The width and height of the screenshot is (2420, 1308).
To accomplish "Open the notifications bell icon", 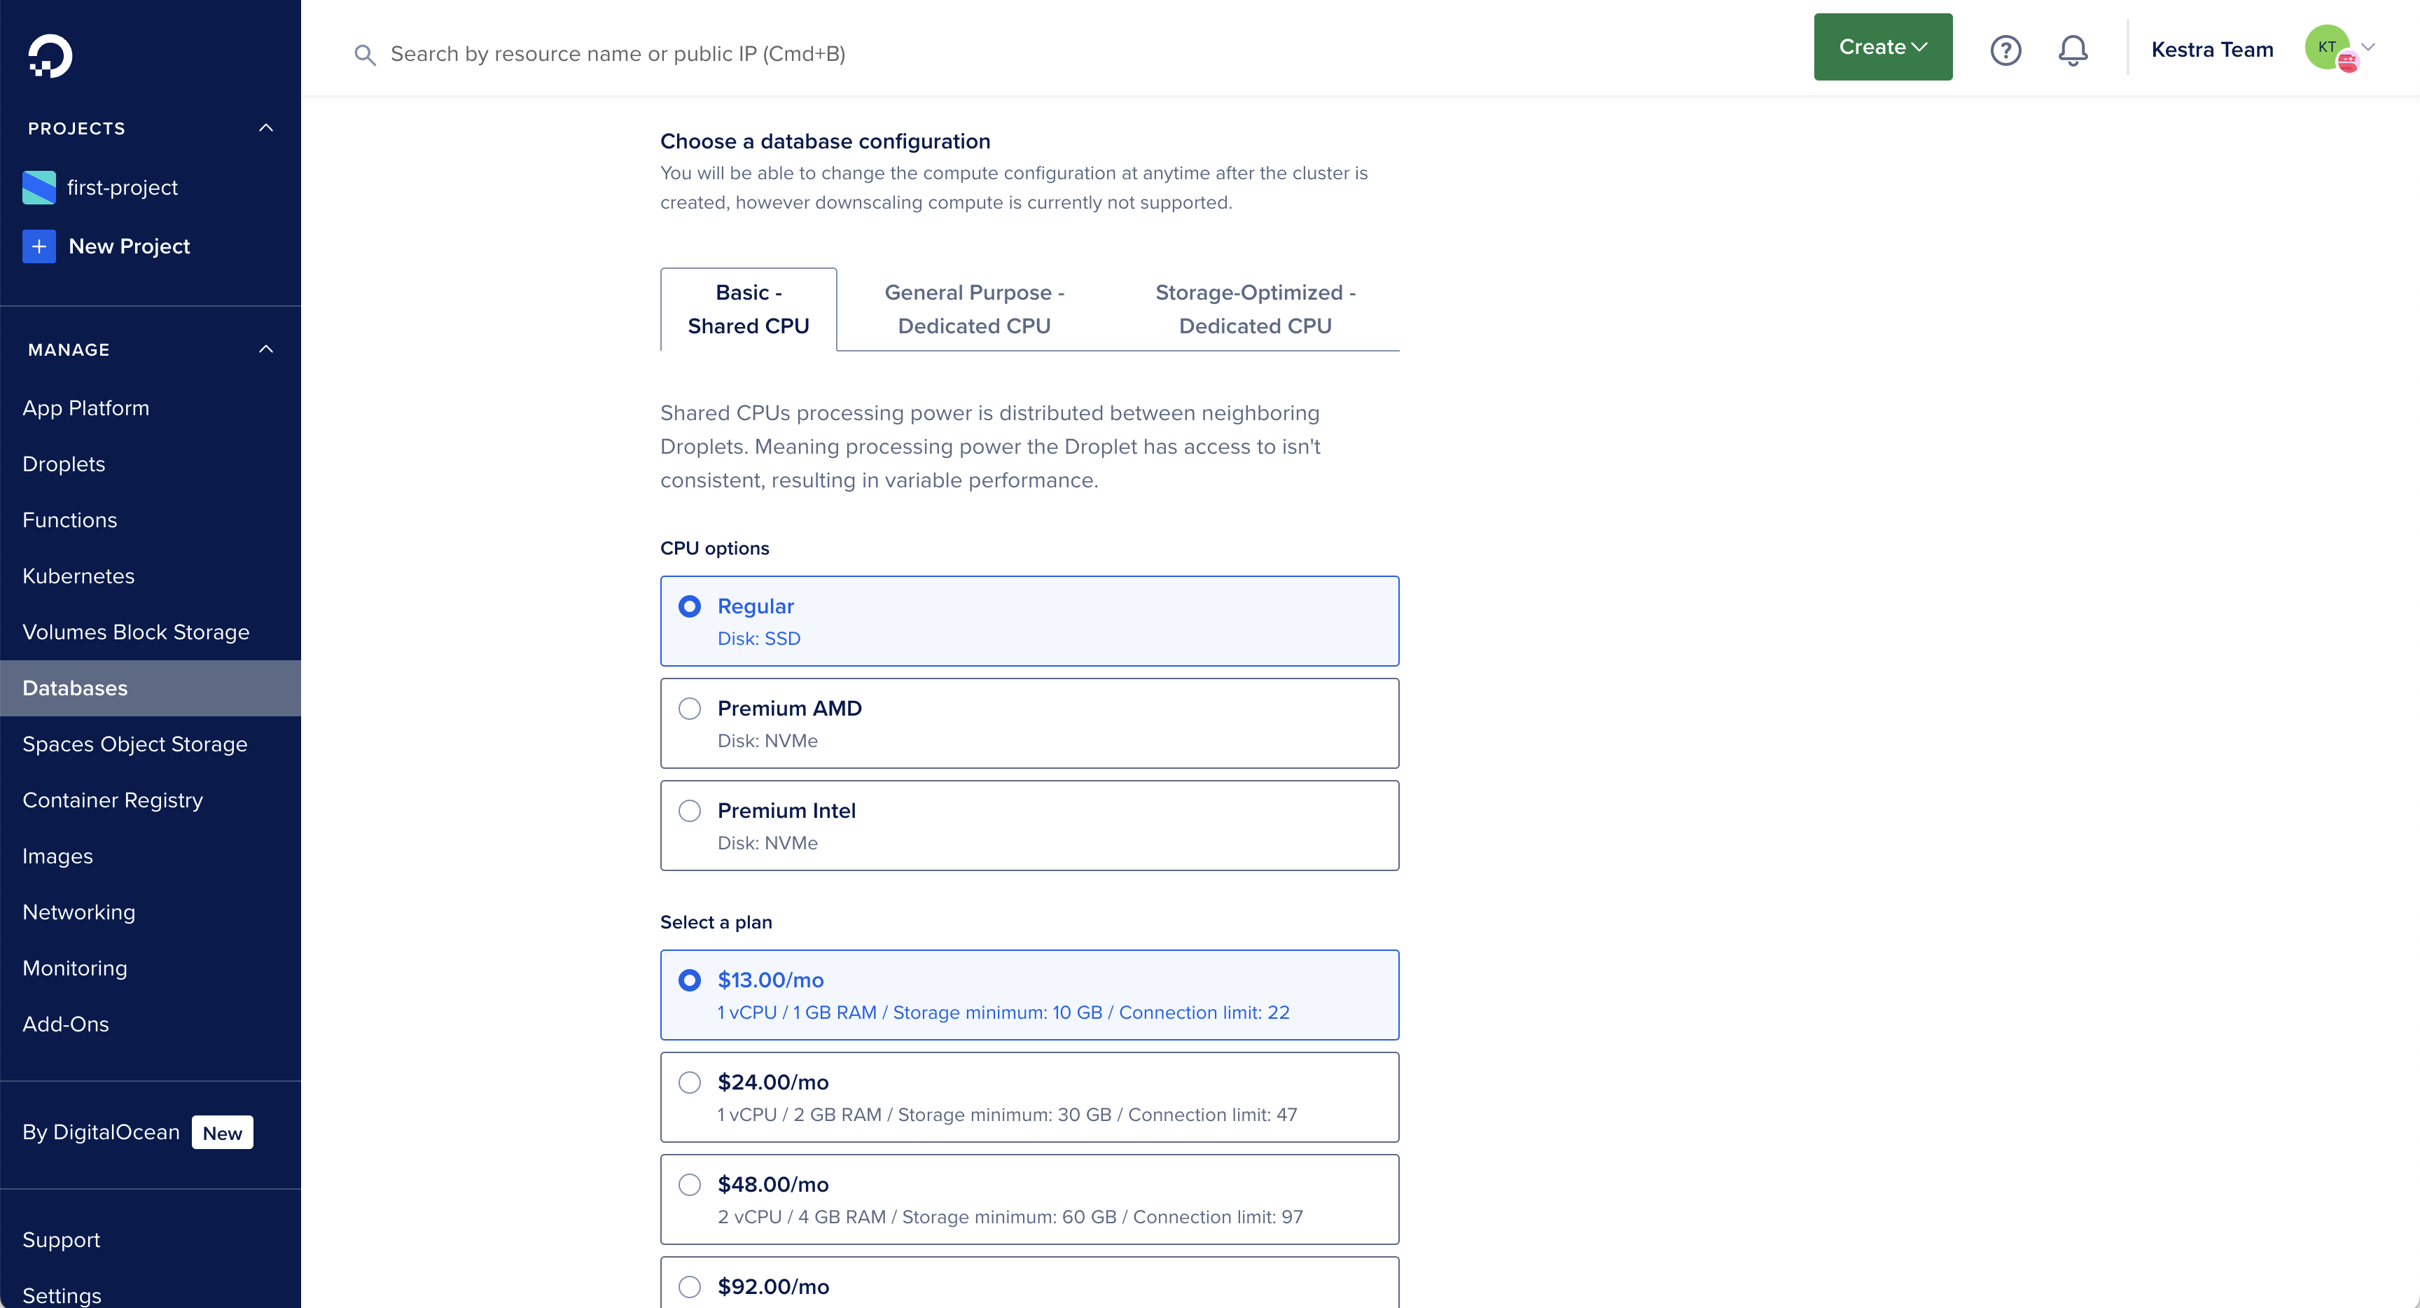I will tap(2073, 50).
